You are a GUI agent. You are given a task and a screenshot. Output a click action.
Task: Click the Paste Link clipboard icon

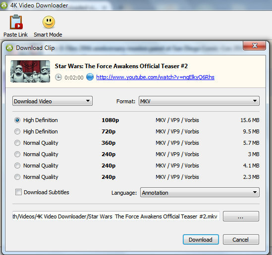click(x=16, y=22)
